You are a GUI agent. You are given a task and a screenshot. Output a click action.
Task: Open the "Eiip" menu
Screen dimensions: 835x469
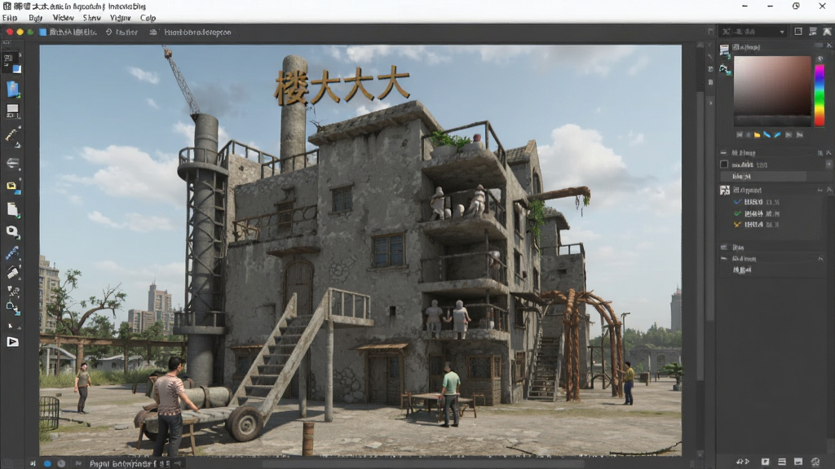pos(10,18)
